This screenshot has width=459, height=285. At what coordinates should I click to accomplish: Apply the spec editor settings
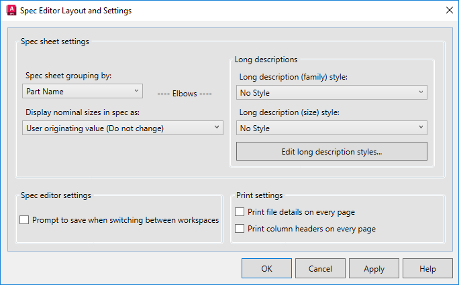tap(374, 269)
